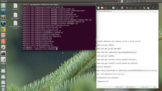Open the Files manager in the launcher
The height and width of the screenshot is (91, 162).
tap(3, 36)
